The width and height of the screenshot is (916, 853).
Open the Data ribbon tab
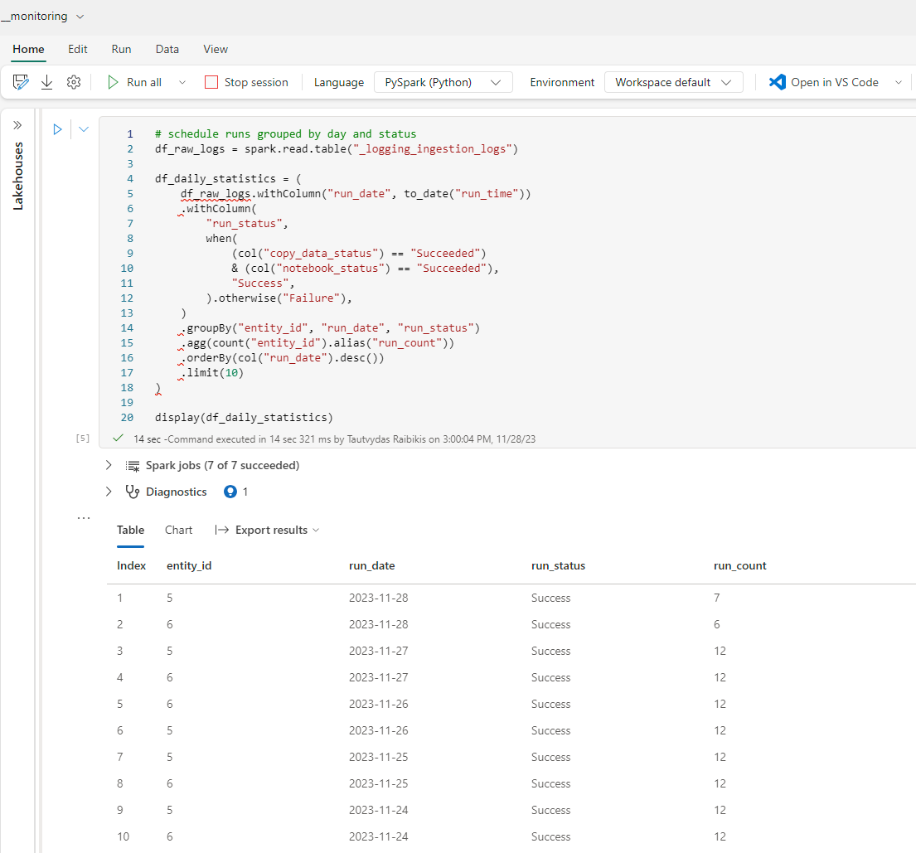pyautogui.click(x=167, y=49)
